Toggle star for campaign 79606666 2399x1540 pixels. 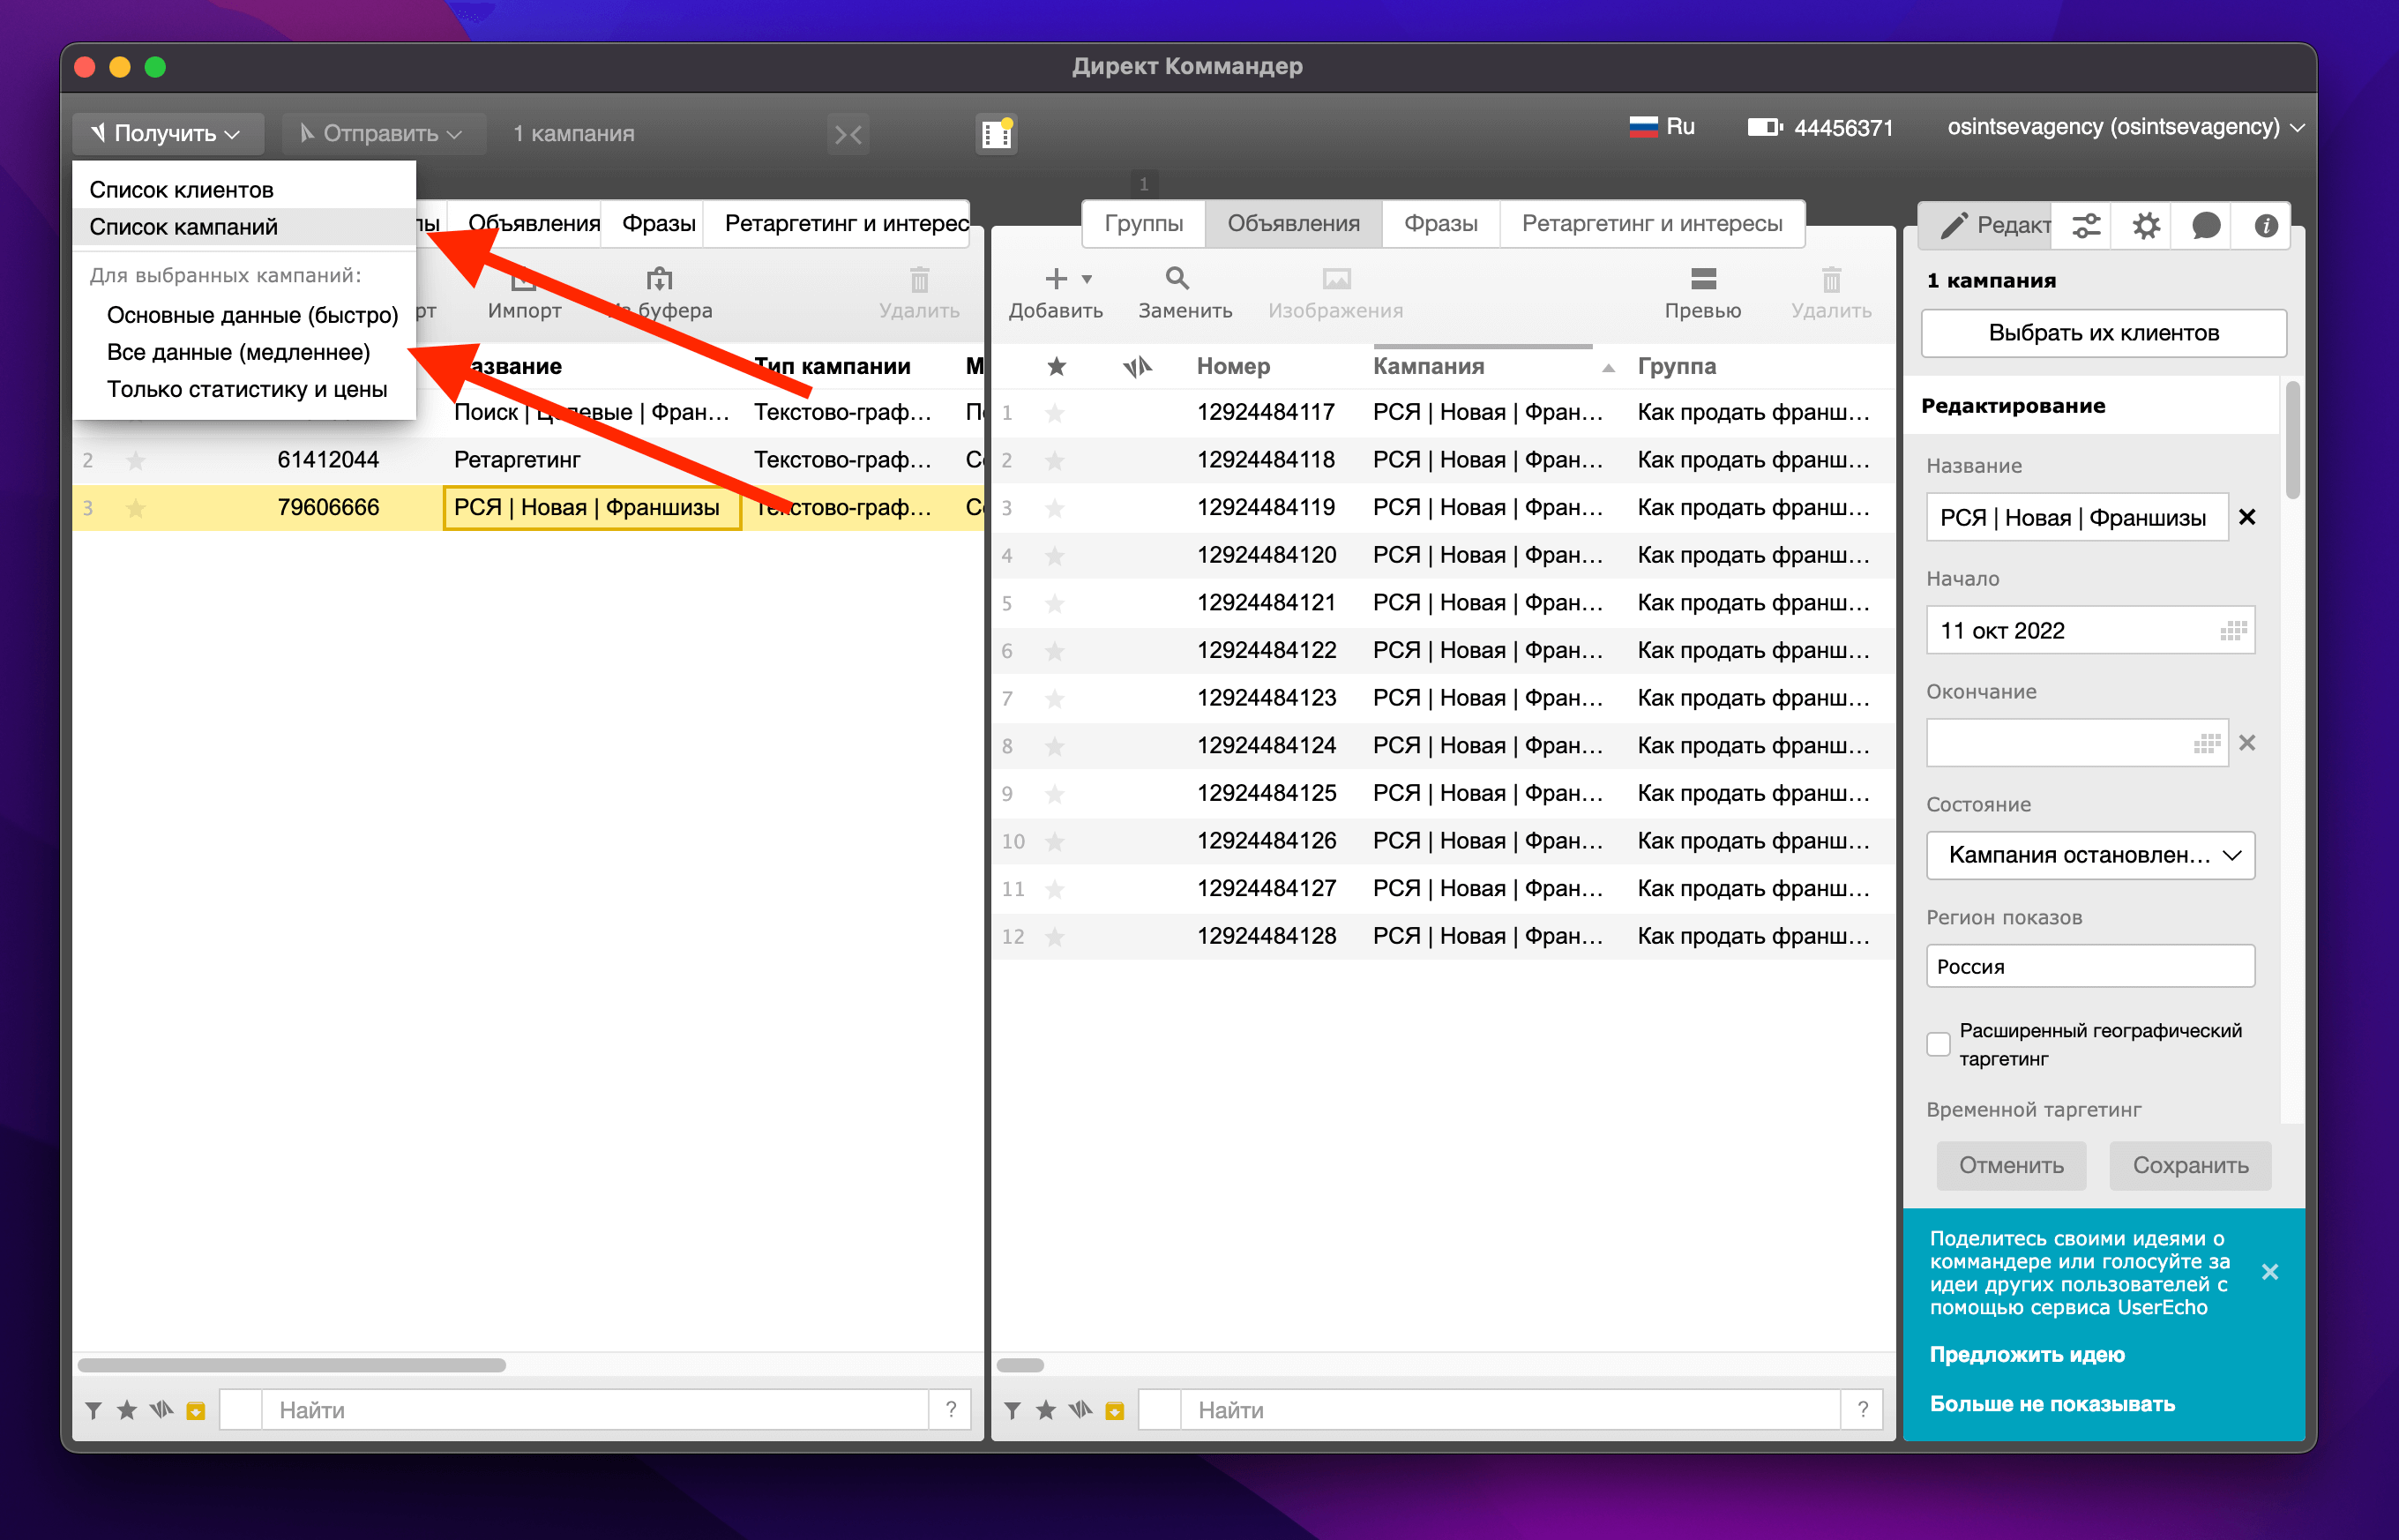click(136, 508)
